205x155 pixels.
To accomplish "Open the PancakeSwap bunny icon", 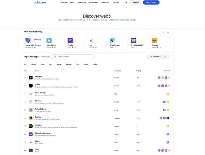I will [31, 110].
